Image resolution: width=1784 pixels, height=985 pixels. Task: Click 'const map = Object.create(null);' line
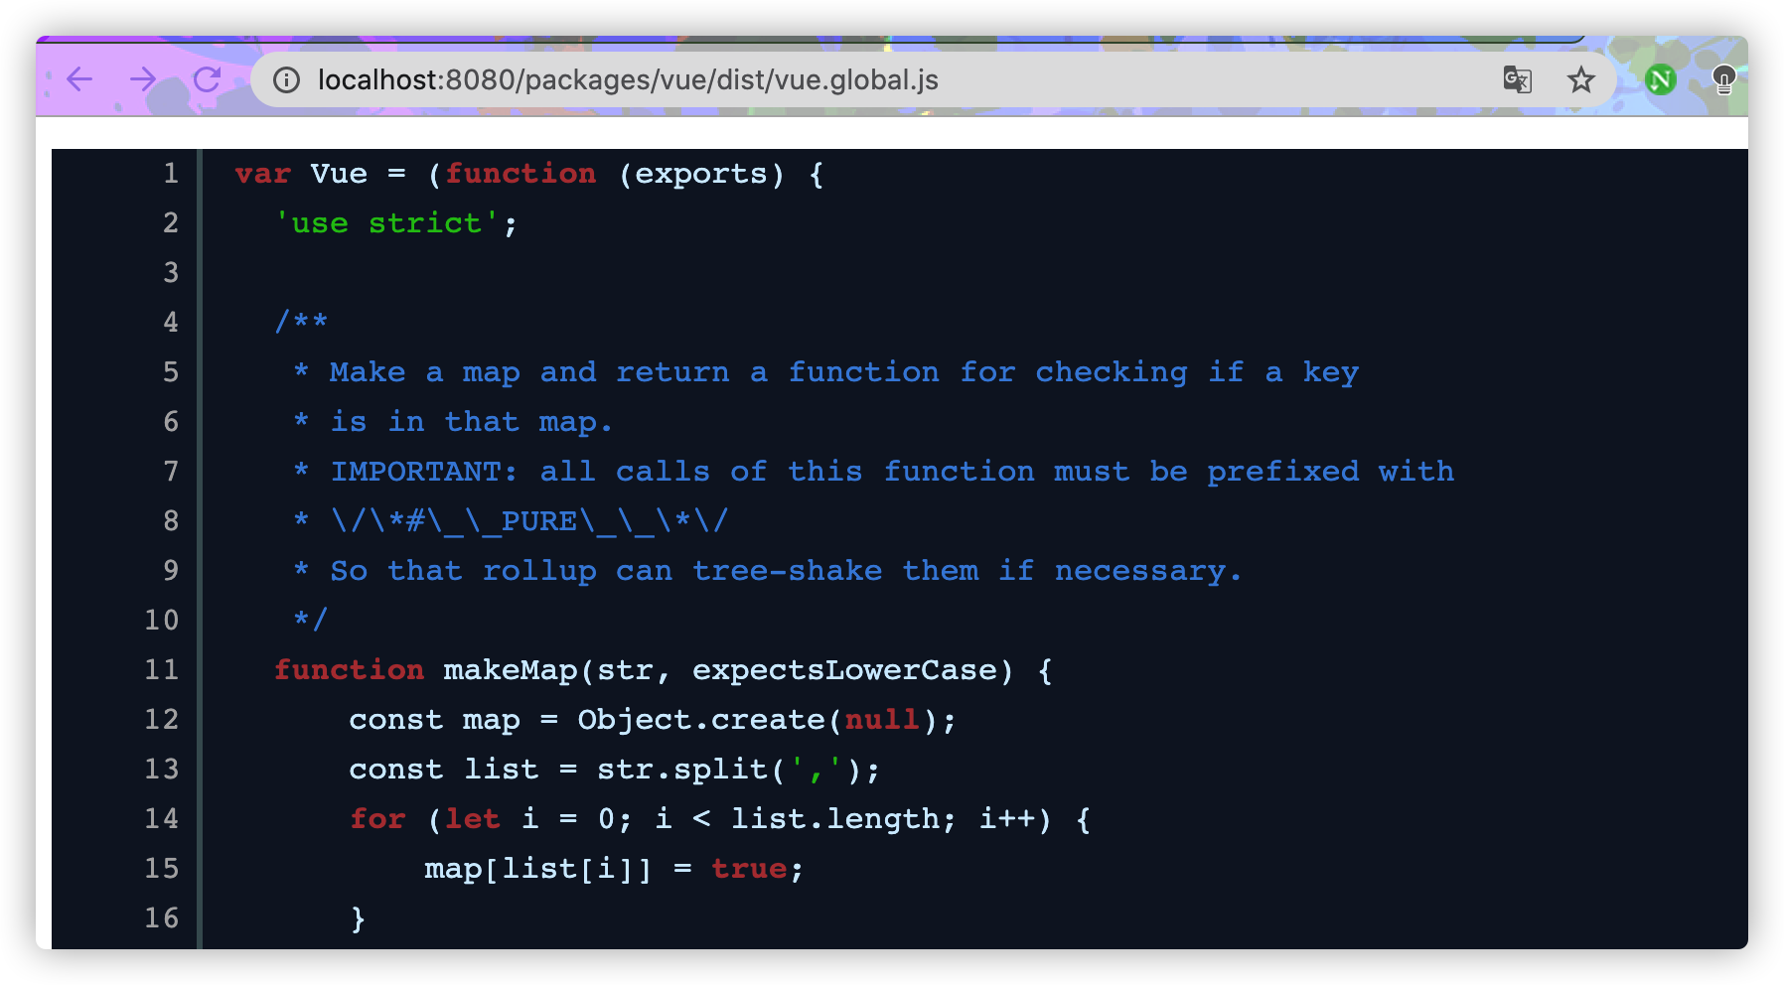point(653,720)
